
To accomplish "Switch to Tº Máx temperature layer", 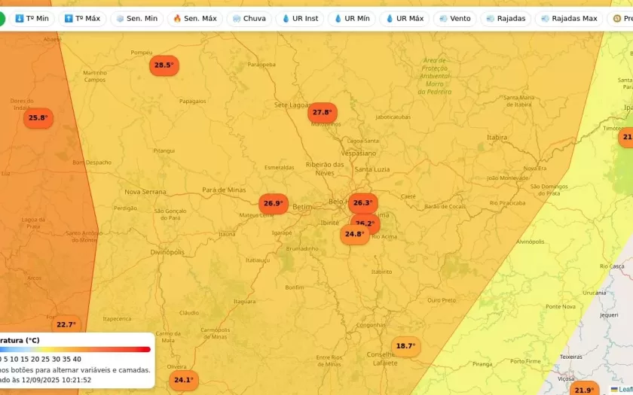I will point(82,18).
